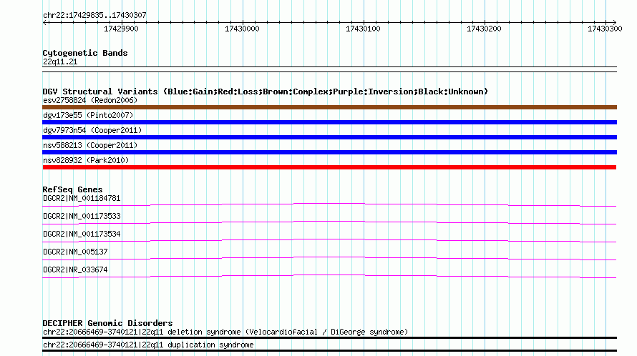637x356 pixels.
Task: Click the Cytogenetic Bands track title
Action: click(x=85, y=53)
